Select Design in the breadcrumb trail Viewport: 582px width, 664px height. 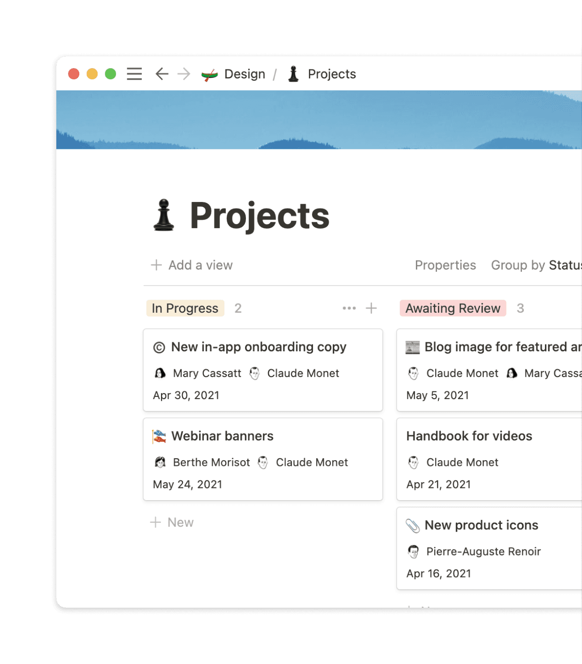pos(244,74)
